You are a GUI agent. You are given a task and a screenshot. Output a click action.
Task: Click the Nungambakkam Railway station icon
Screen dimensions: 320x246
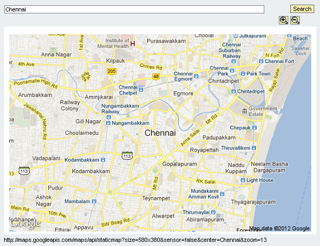109,117
